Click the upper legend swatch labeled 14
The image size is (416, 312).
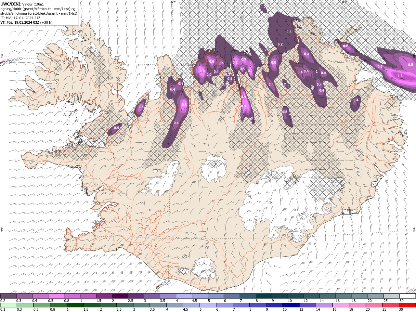(328, 296)
